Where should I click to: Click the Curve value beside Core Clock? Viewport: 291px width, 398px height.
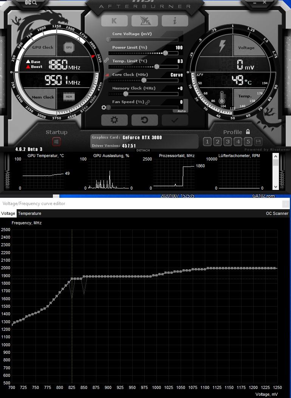point(177,75)
